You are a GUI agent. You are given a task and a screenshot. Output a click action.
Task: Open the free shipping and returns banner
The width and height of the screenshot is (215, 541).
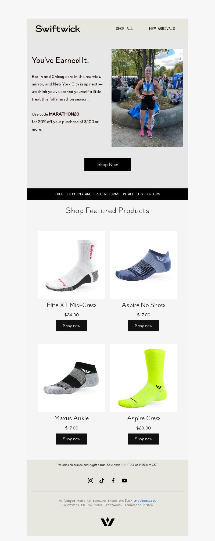107,194
